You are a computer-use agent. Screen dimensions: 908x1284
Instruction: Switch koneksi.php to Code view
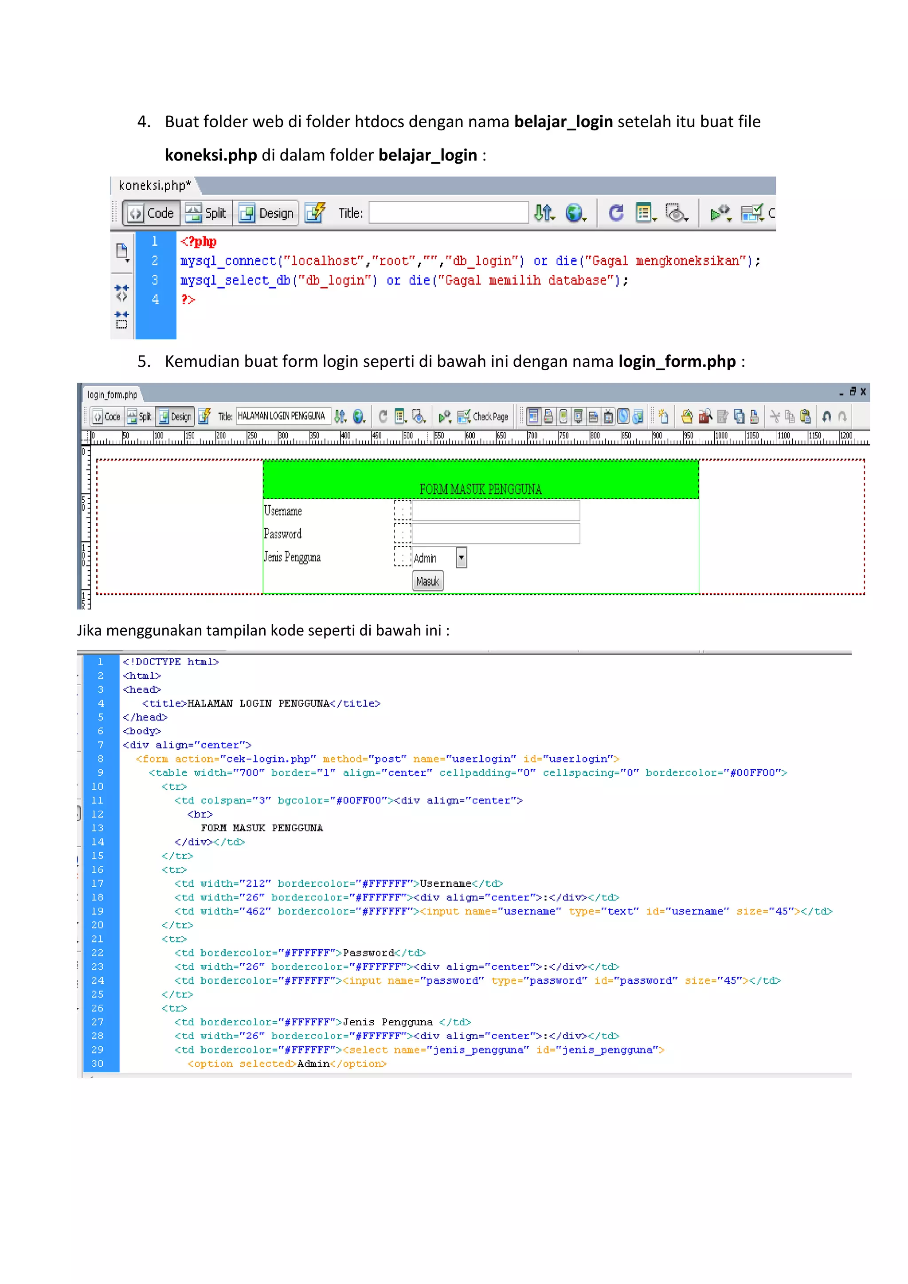152,213
